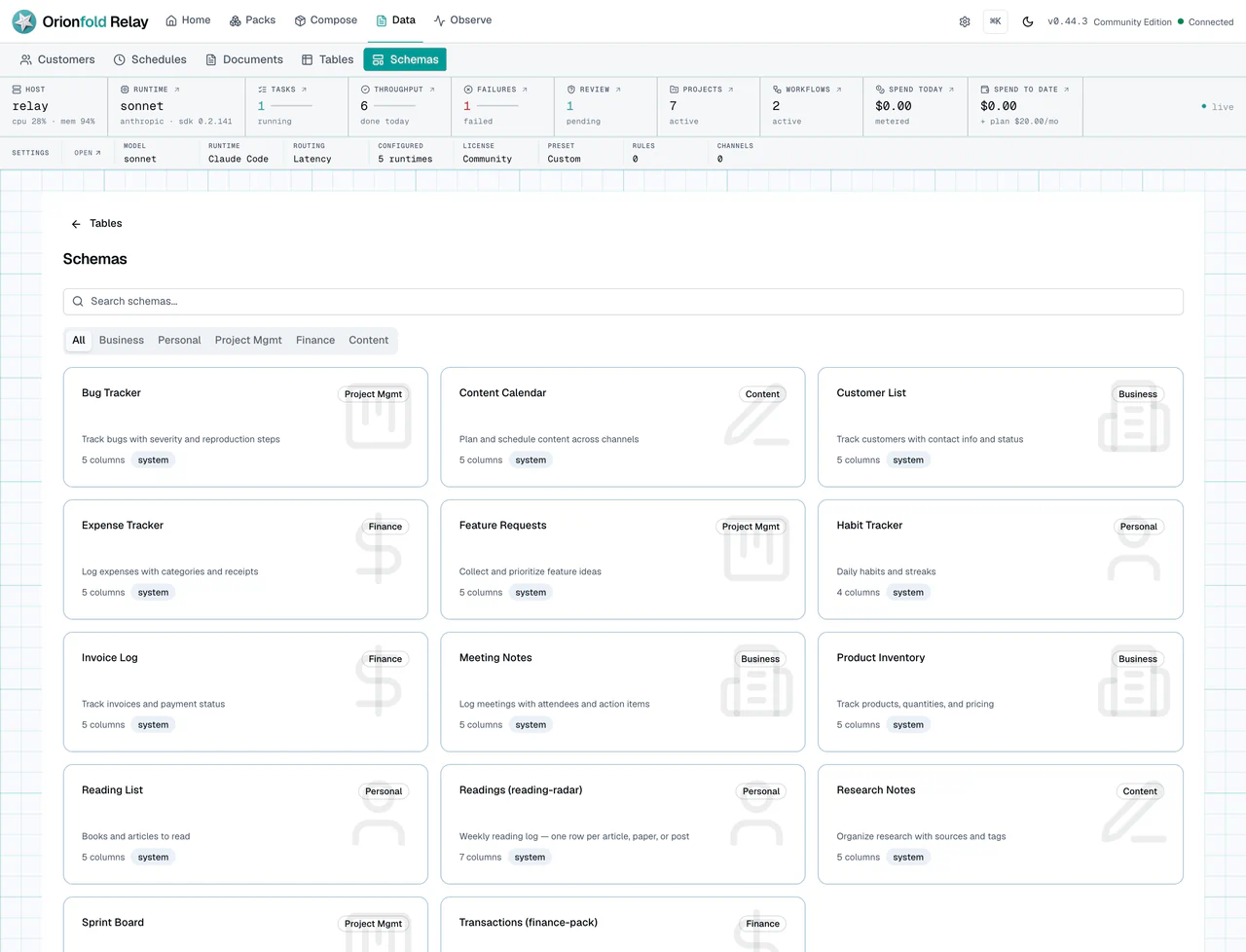This screenshot has width=1246, height=952.
Task: Open the Tasks stat panel
Action: [x=297, y=106]
